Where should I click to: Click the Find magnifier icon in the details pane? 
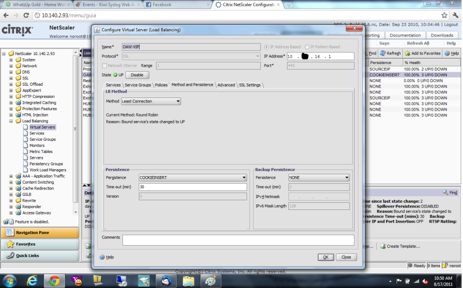[x=445, y=192]
